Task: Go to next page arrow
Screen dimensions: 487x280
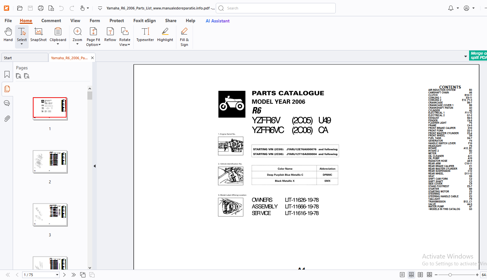Action: pos(64,275)
